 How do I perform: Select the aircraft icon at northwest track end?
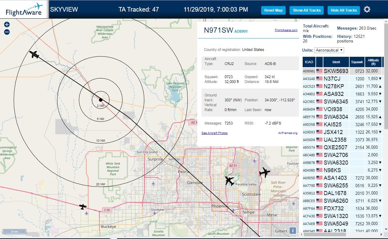tap(34, 54)
